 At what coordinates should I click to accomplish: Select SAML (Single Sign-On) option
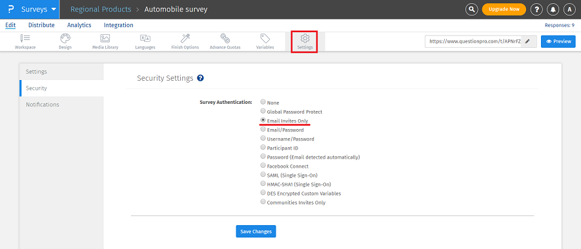(263, 175)
